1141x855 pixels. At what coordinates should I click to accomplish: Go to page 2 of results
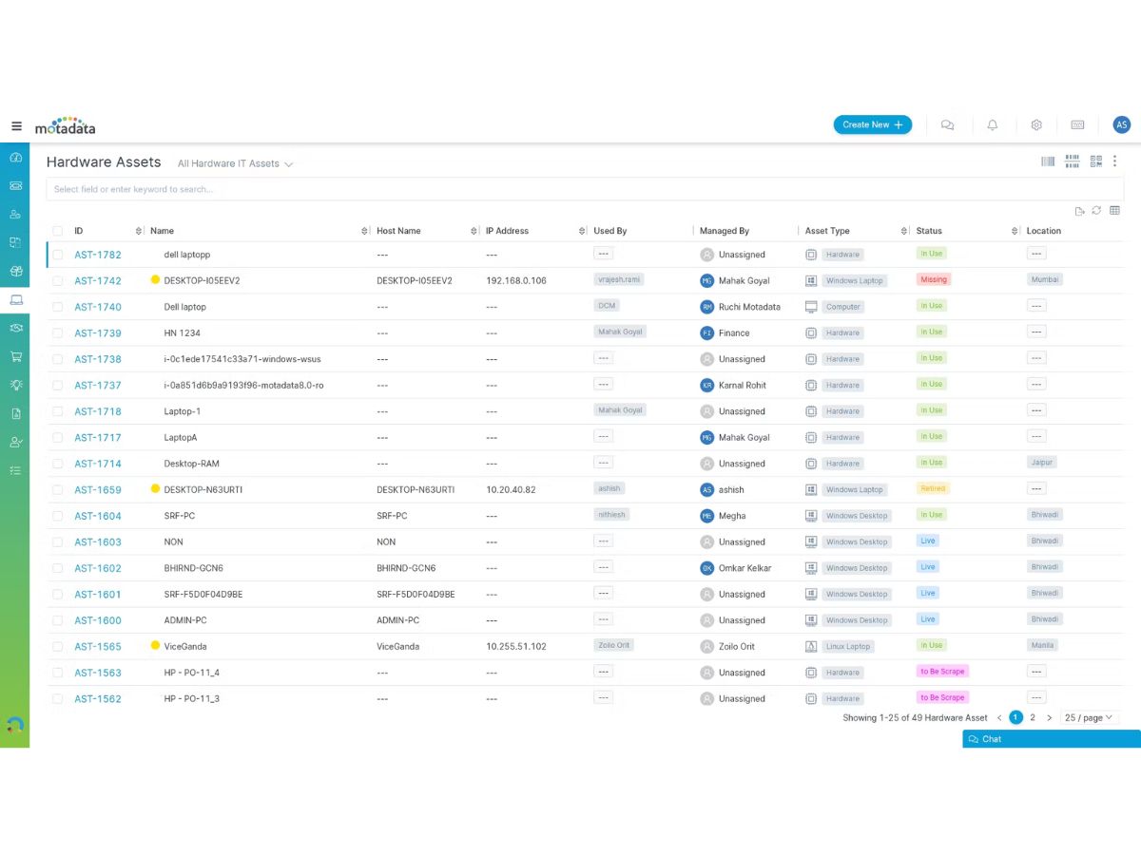coord(1033,718)
